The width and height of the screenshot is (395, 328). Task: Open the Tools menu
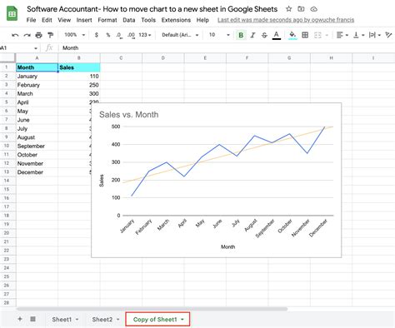click(x=148, y=20)
